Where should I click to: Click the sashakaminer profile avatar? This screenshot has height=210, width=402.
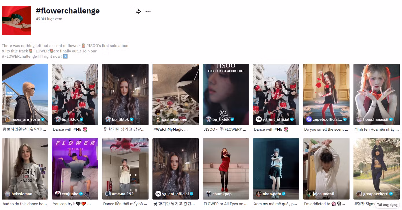[x=158, y=119]
